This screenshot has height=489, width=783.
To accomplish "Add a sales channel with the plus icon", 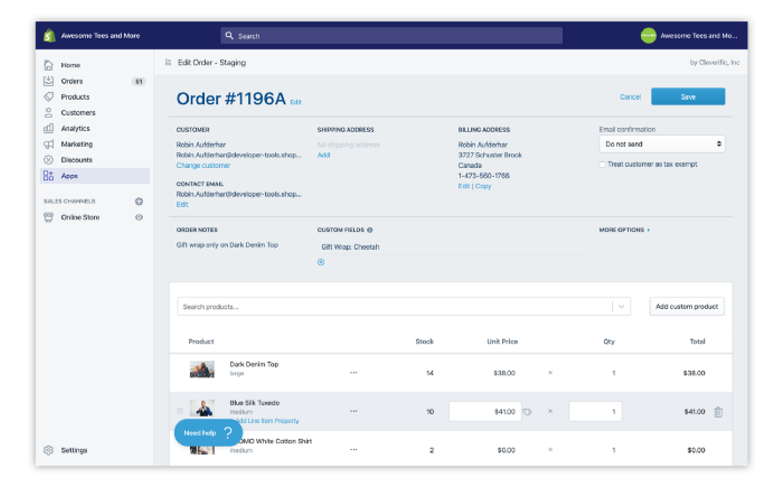I will pos(139,201).
